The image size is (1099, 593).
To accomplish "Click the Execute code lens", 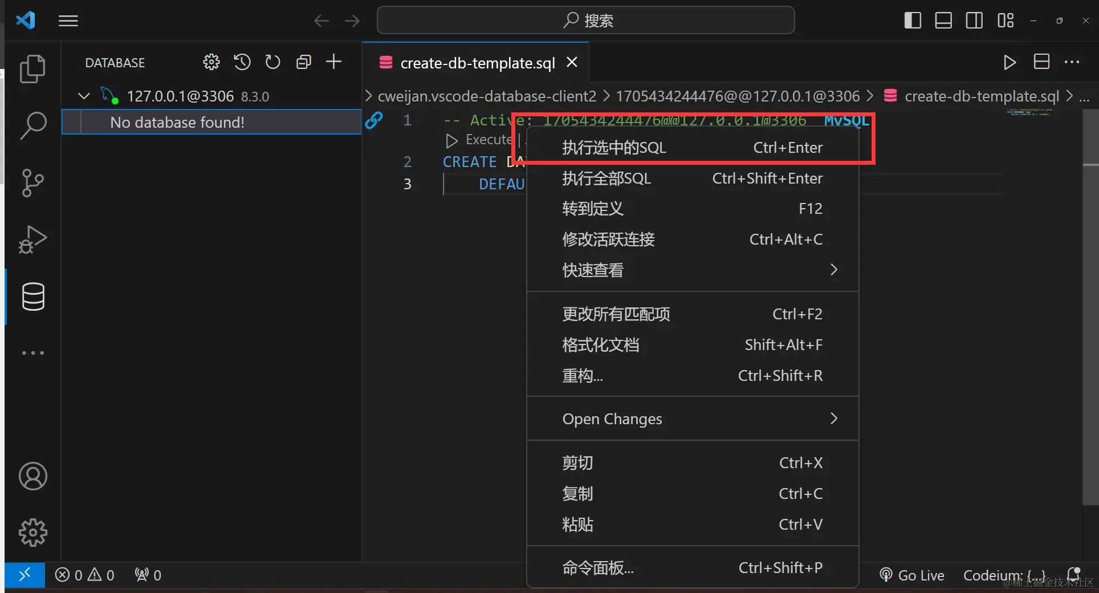I will [489, 140].
